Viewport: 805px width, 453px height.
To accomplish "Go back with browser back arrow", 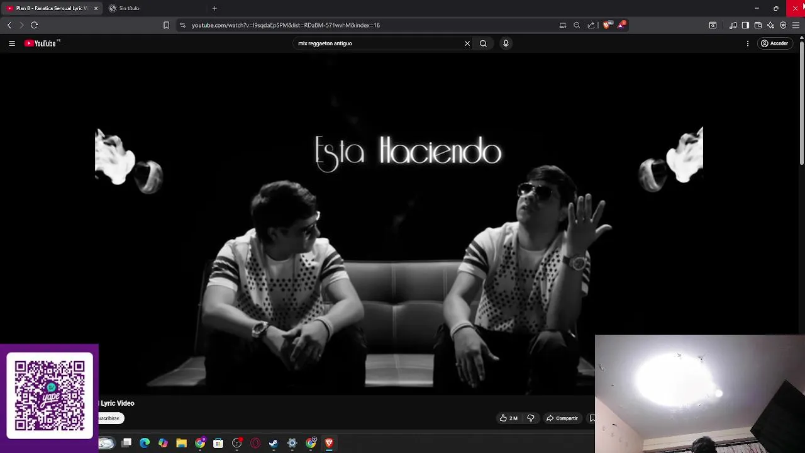I will point(9,25).
